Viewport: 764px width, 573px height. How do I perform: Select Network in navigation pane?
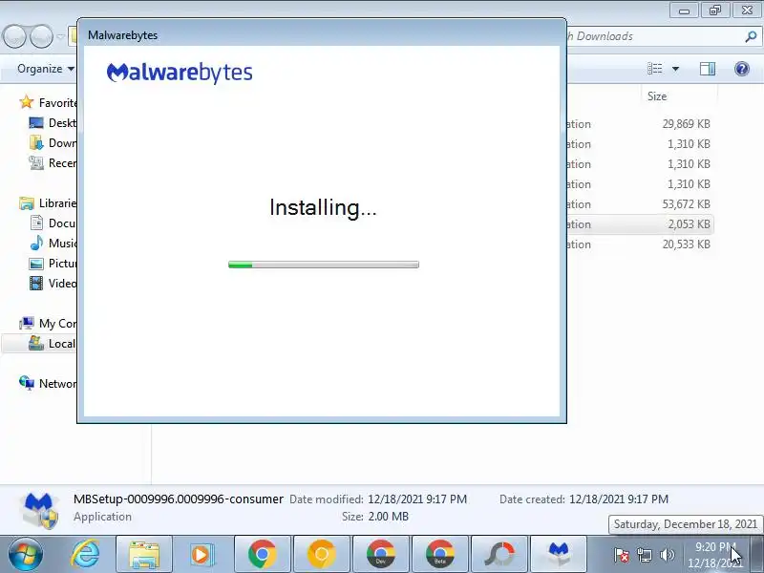(x=48, y=384)
